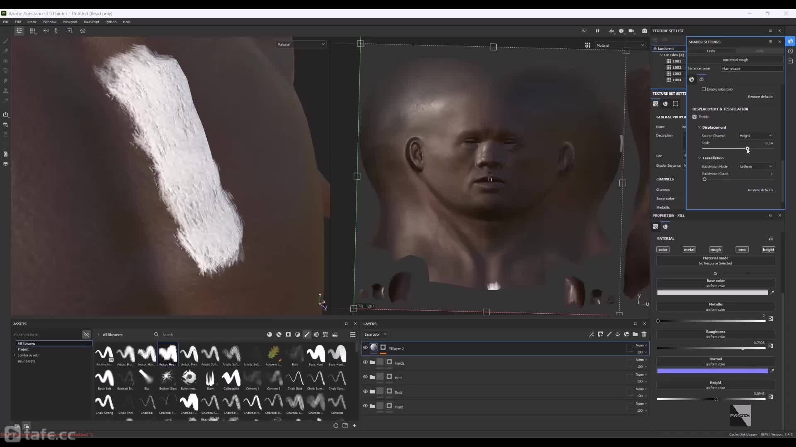The width and height of the screenshot is (796, 447).
Task: Open the Help menu
Action: 126,22
